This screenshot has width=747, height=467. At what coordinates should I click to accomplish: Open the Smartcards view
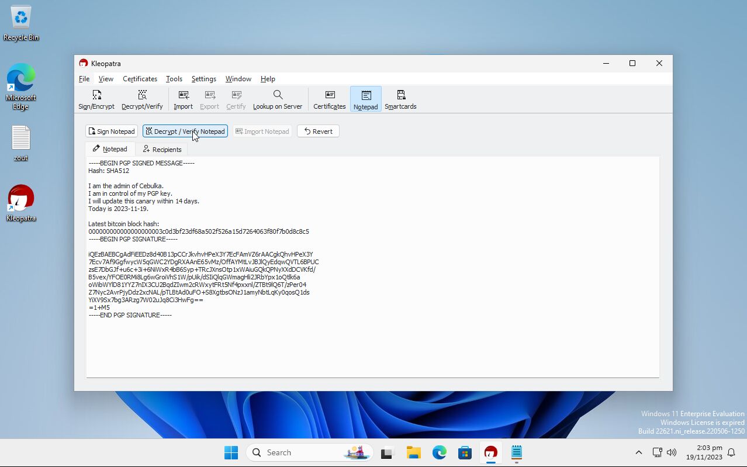coord(400,99)
